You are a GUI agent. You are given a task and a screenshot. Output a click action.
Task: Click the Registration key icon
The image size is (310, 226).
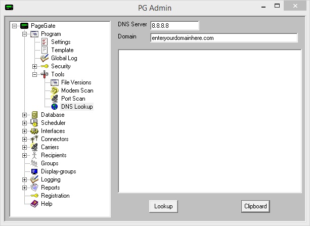pos(34,196)
